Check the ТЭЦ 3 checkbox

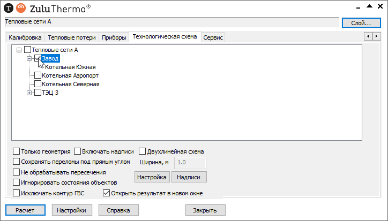click(x=38, y=93)
